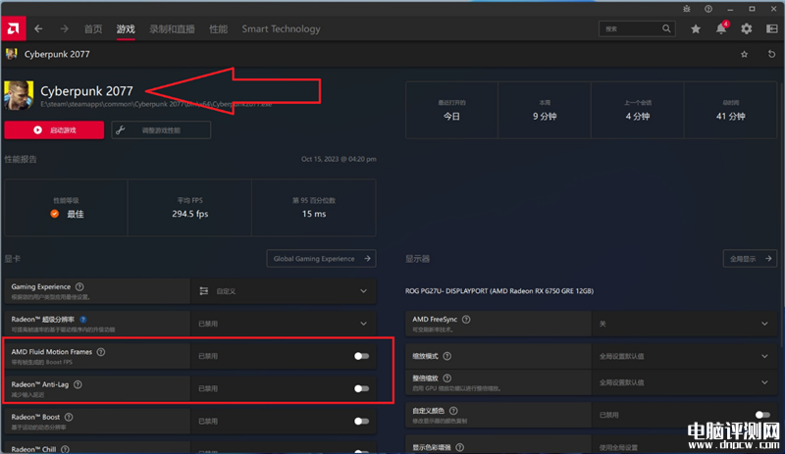Enable Radeon Anti-Lag toggle
Image resolution: width=785 pixels, height=454 pixels.
pyautogui.click(x=361, y=388)
